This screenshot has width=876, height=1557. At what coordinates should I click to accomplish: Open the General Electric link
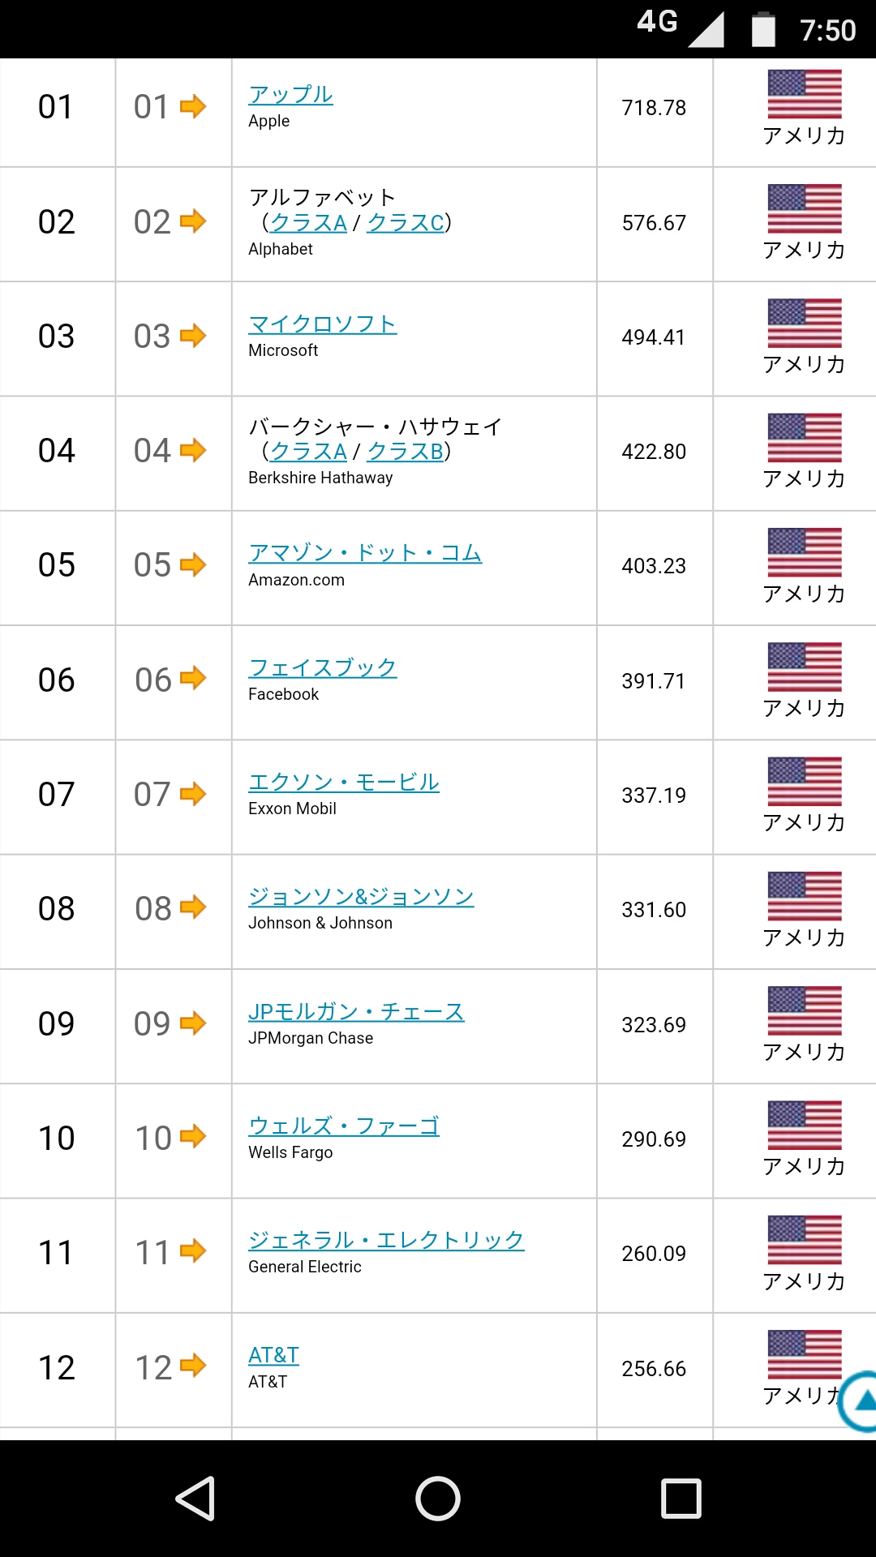coord(386,1240)
